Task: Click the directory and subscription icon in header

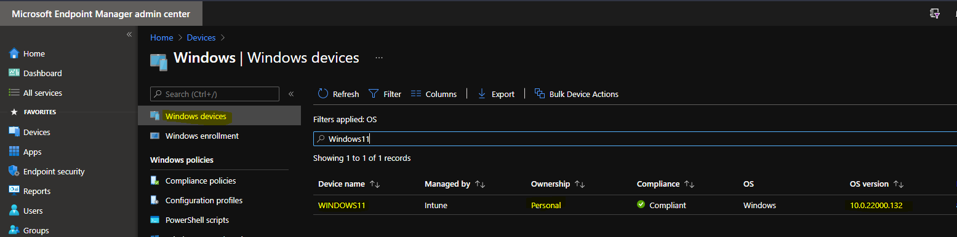Action: (935, 14)
